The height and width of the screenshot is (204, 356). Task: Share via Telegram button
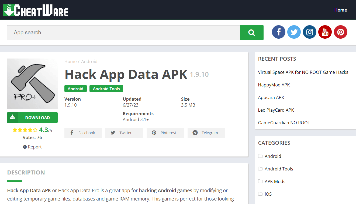tap(206, 133)
